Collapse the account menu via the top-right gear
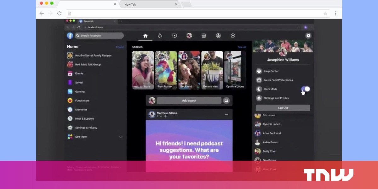 [308, 36]
